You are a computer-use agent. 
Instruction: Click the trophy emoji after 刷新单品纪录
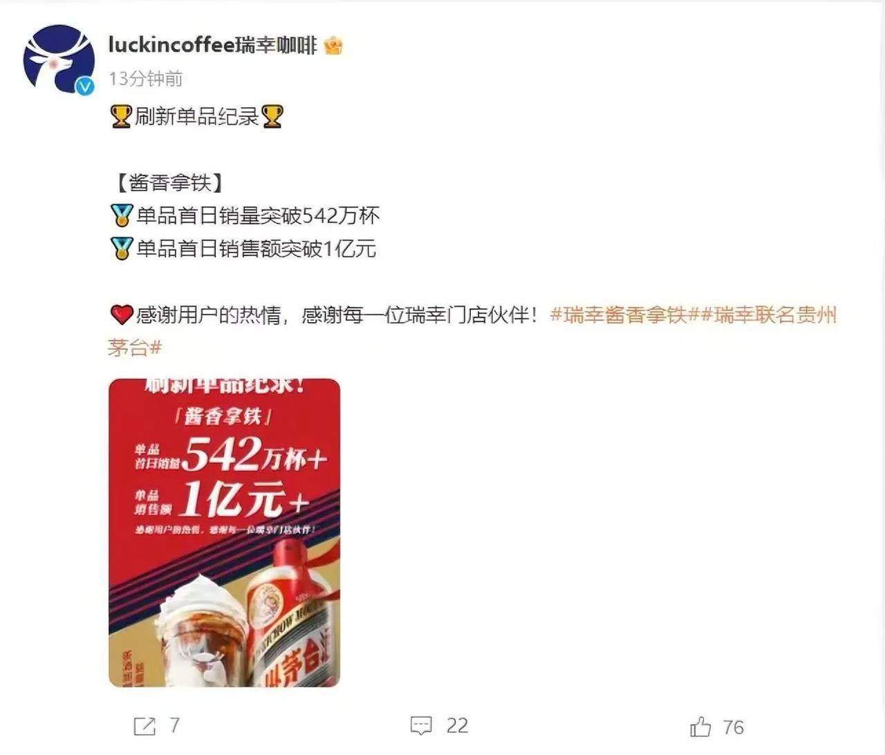pos(272,116)
